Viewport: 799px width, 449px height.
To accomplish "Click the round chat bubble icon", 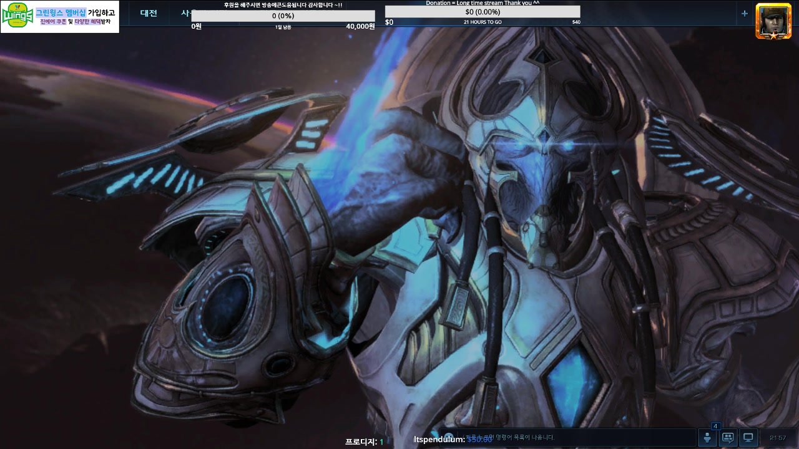I will 448,437.
